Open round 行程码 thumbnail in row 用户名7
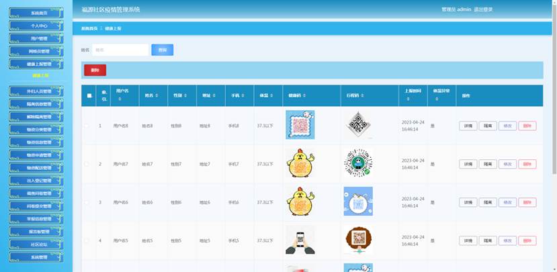The image size is (557, 272). click(x=358, y=163)
